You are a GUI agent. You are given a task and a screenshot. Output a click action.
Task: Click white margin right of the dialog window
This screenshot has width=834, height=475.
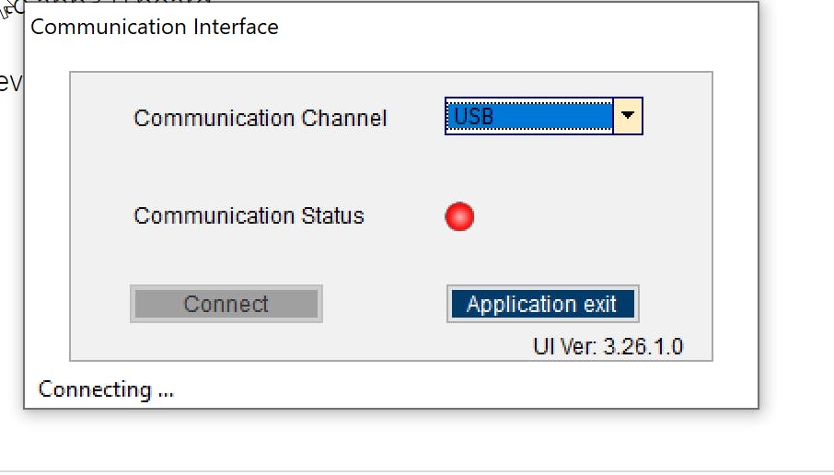point(796,230)
